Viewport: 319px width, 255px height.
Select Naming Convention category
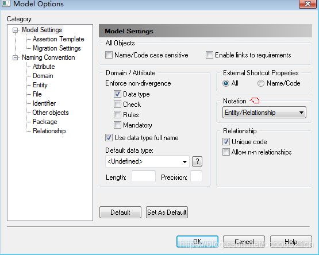(x=48, y=57)
